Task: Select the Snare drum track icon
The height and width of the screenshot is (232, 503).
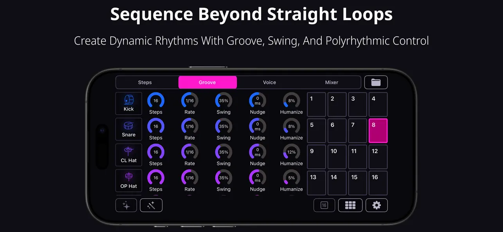Action: coord(128,129)
